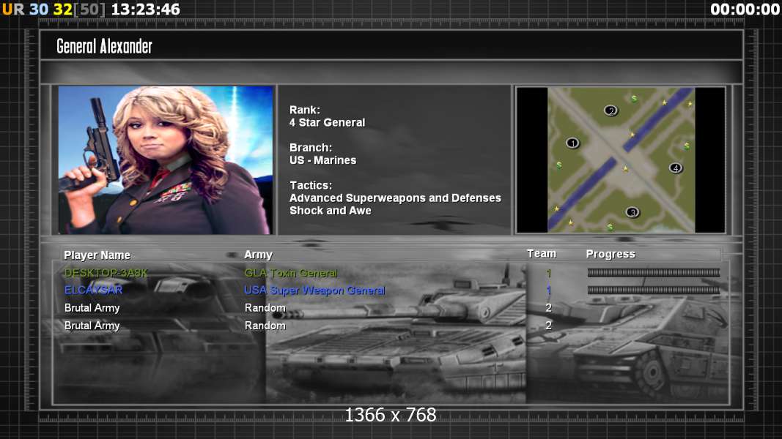The width and height of the screenshot is (782, 439).
Task: Click ELCAYSAR loading progress bar
Action: tap(653, 290)
